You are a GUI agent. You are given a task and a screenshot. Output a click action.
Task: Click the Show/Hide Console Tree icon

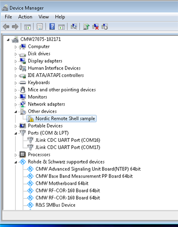click(x=27, y=26)
